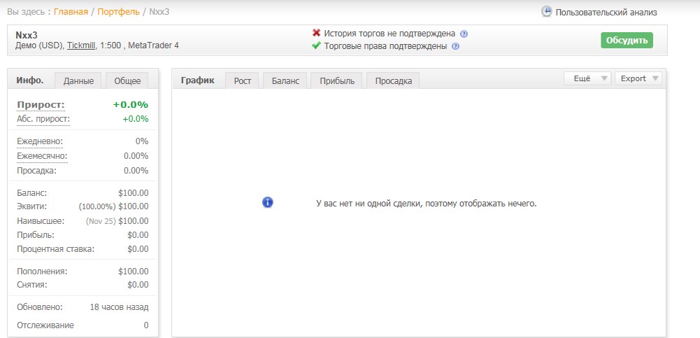Image resolution: width=700 pixels, height=338 pixels.
Task: Click the Ежемесячно label
Action: click(x=43, y=156)
